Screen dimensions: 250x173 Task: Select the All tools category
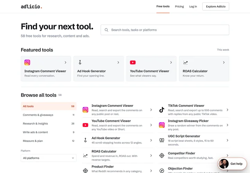[48, 106]
